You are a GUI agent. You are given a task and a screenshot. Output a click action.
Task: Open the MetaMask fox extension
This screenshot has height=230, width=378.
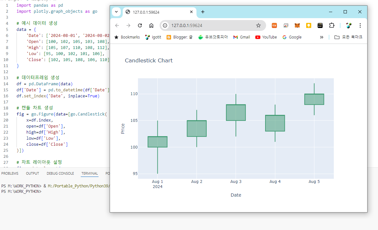[x=297, y=25]
